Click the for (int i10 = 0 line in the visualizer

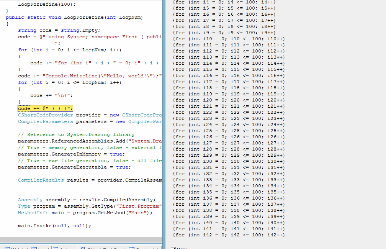(229, 39)
